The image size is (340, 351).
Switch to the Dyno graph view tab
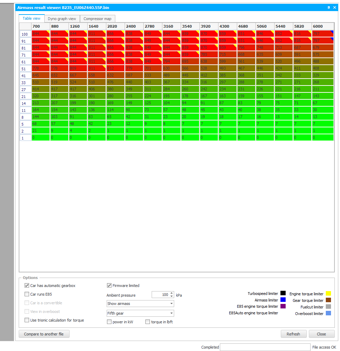pos(62,19)
